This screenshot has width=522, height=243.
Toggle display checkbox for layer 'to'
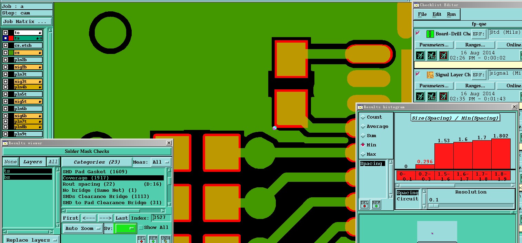click(6, 33)
